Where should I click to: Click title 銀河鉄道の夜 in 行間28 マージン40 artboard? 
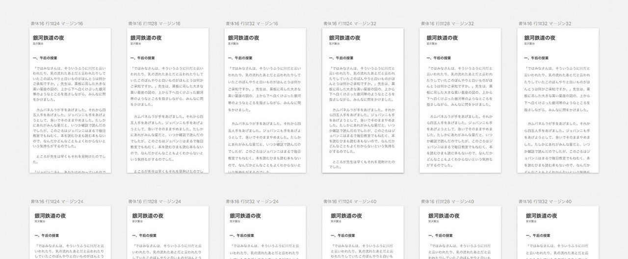point(444,216)
